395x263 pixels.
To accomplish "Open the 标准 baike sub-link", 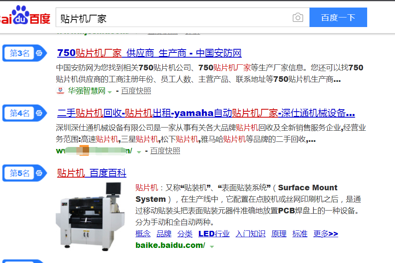I will pos(300,234).
